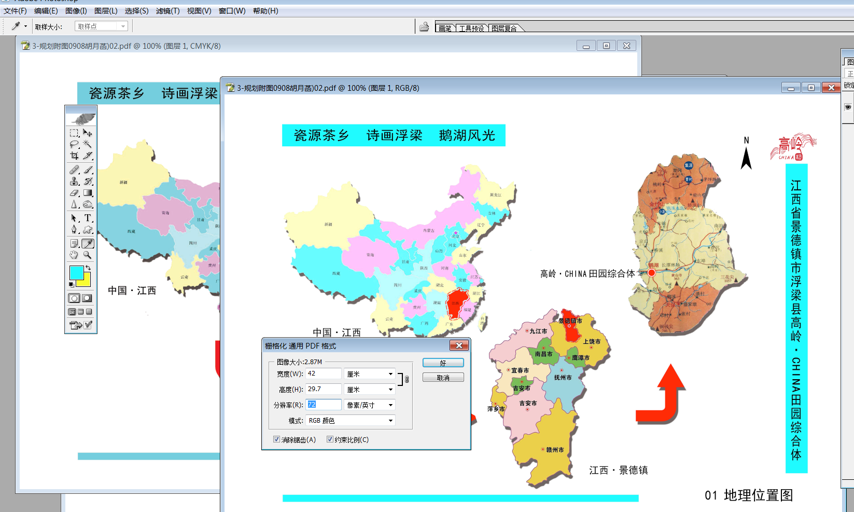Open the 模式 RGB 颜色 dropdown
Viewport: 854px width, 512px height.
[351, 421]
